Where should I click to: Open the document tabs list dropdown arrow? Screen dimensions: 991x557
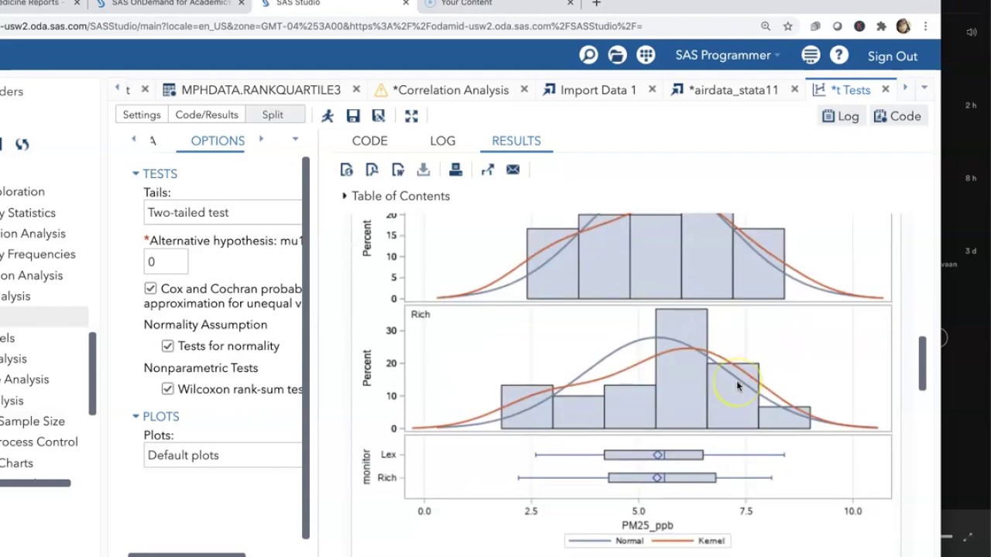(x=924, y=87)
